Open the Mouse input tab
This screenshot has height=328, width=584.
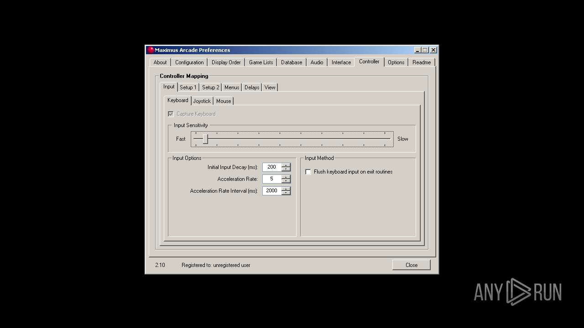(224, 101)
